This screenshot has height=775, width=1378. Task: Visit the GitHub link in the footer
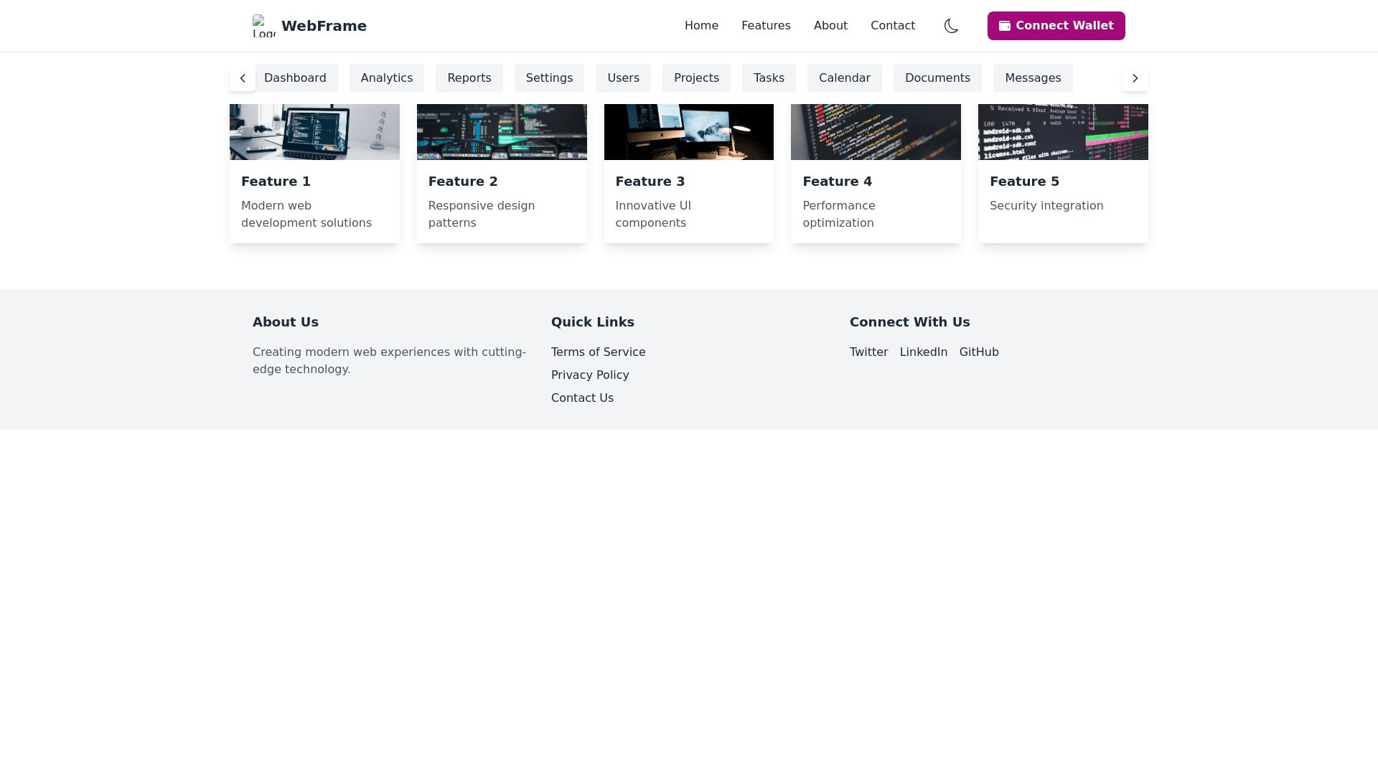[978, 352]
